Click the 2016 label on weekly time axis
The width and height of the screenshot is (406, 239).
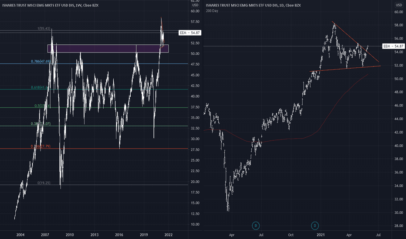119,235
